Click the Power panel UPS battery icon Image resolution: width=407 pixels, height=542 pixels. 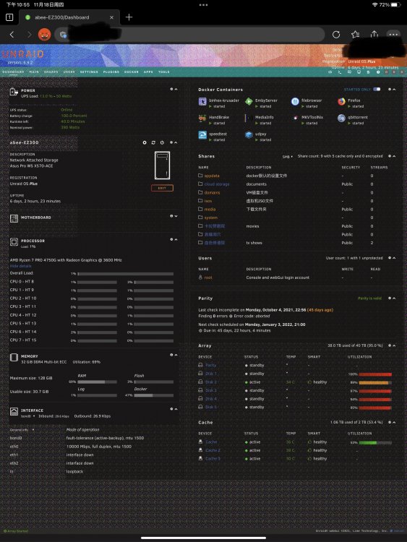point(14,92)
